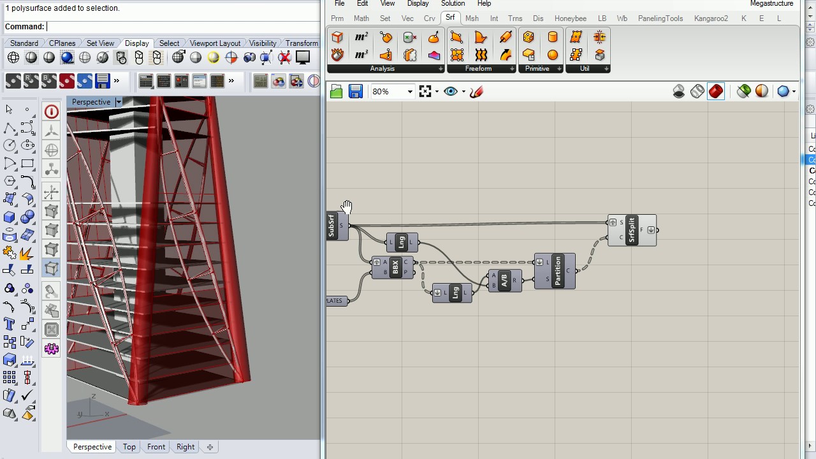816x459 pixels.
Task: Save the Grasshopper document with disk icon
Action: point(356,92)
